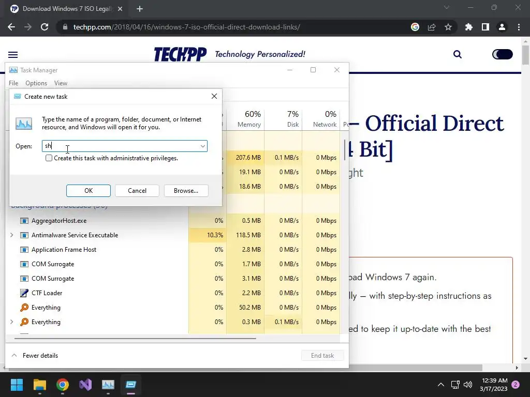Sort by Memory column header
The height and width of the screenshot is (397, 530).
[245, 119]
